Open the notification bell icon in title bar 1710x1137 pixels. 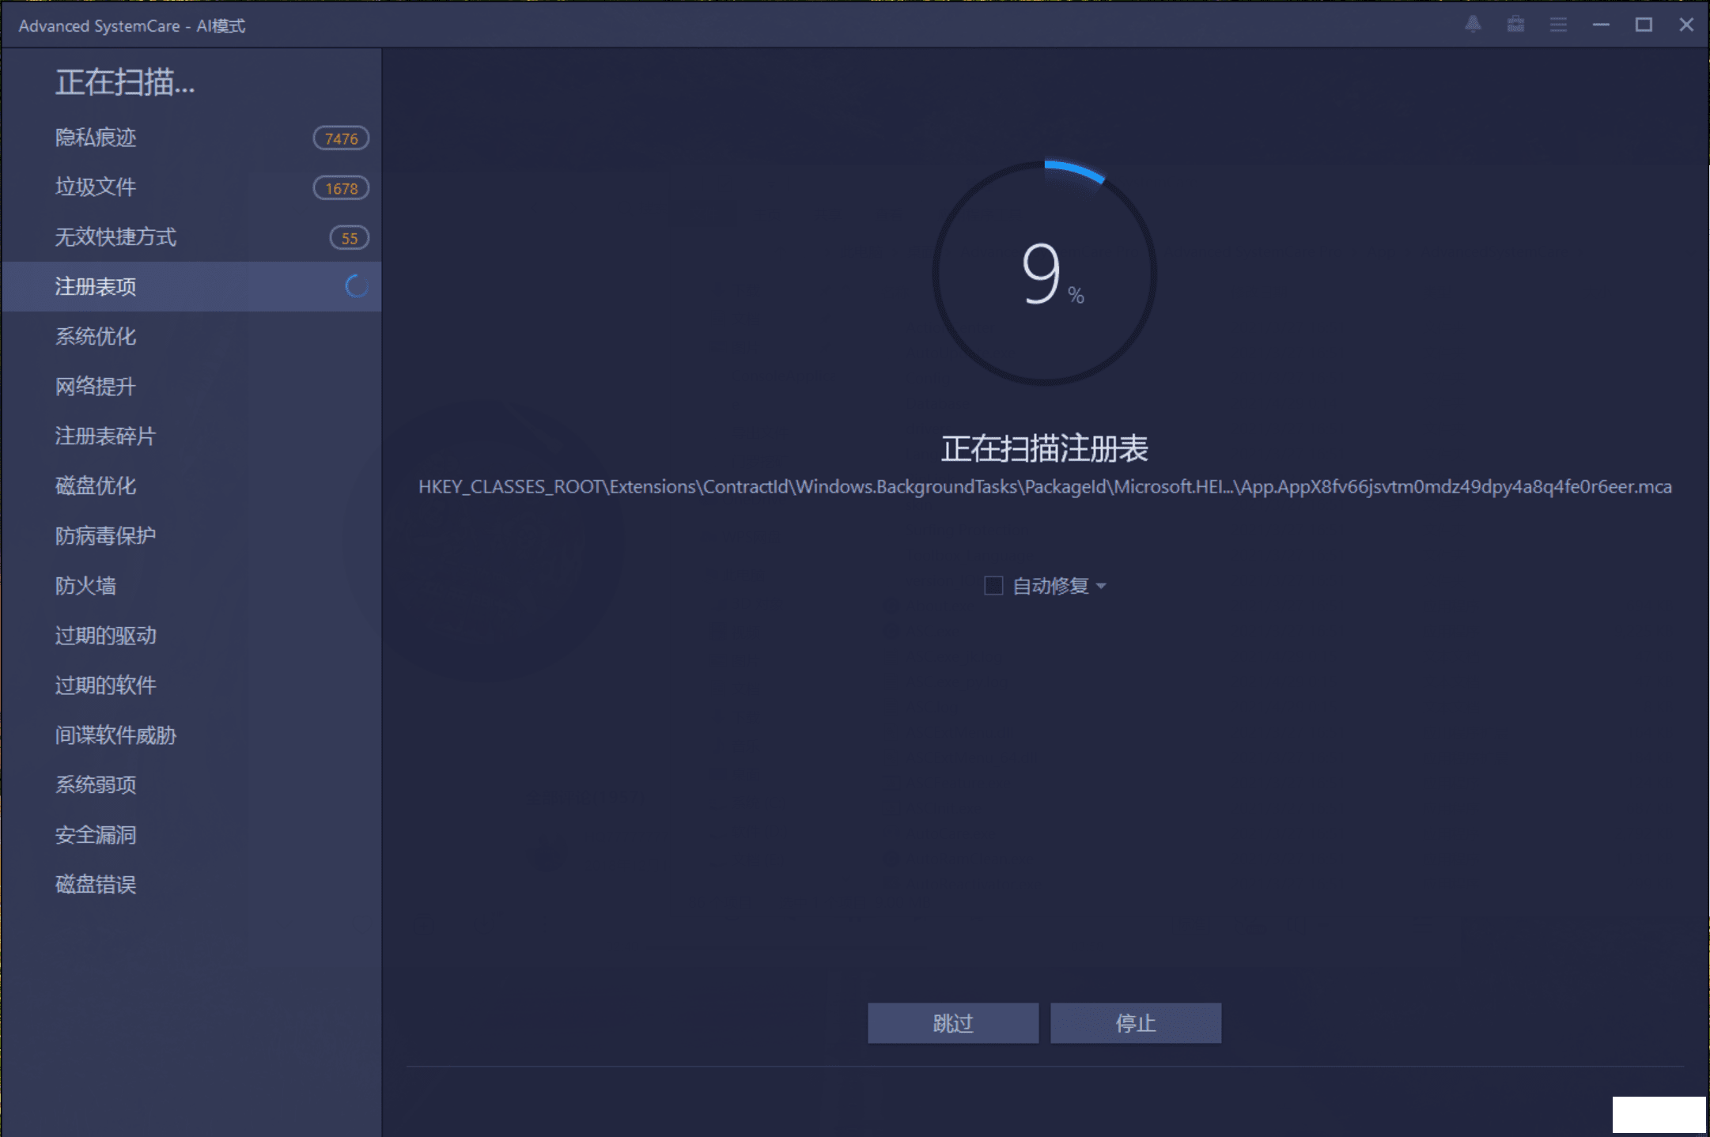(x=1473, y=25)
